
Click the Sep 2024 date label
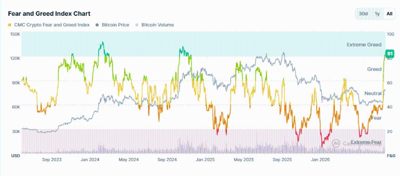click(x=167, y=160)
